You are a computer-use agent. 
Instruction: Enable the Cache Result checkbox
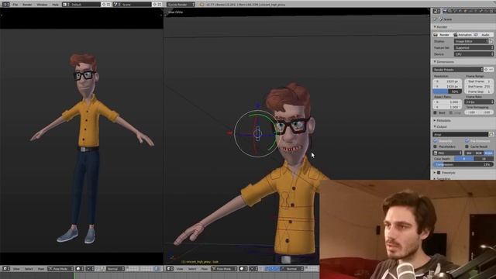click(467, 146)
